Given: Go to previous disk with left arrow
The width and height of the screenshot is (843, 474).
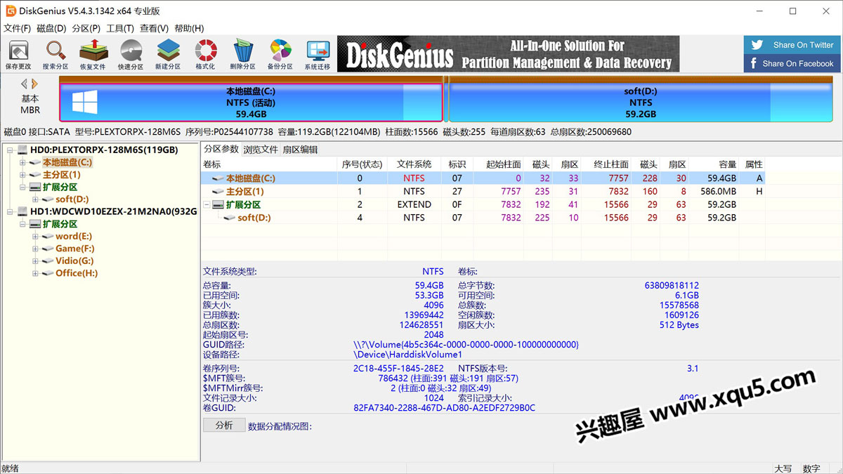Looking at the screenshot, I should tap(24, 84).
